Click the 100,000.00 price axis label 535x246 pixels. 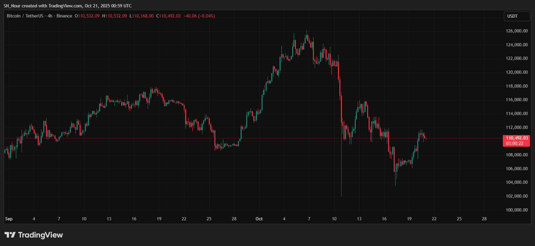click(x=517, y=210)
